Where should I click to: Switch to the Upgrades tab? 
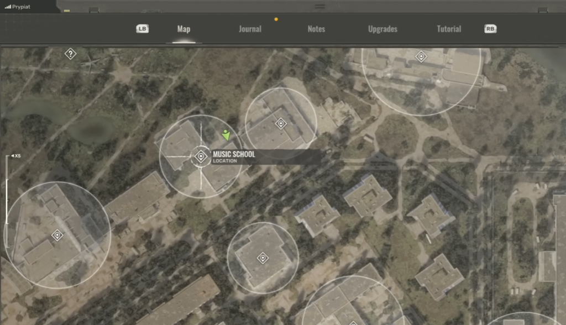pyautogui.click(x=382, y=29)
